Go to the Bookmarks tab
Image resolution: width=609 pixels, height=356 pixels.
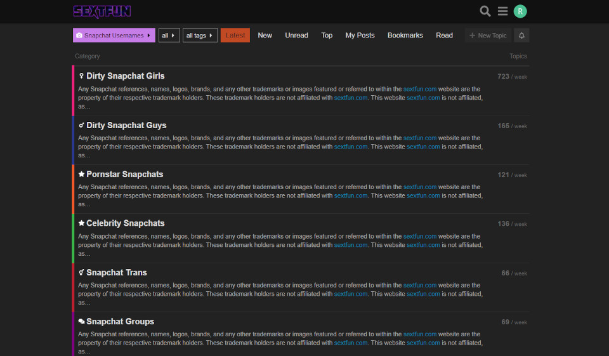pos(405,36)
